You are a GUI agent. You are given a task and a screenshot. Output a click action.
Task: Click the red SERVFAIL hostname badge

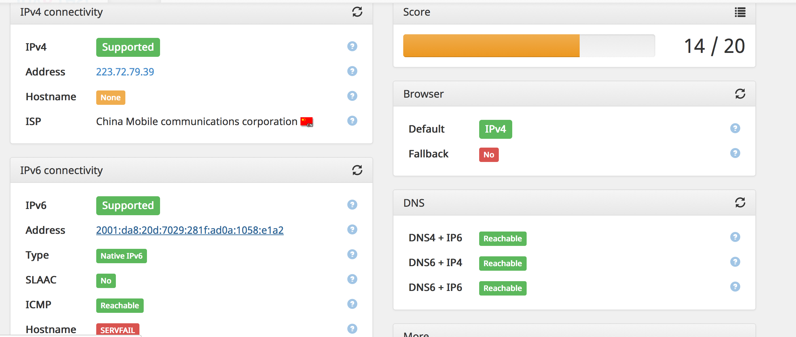click(x=118, y=330)
